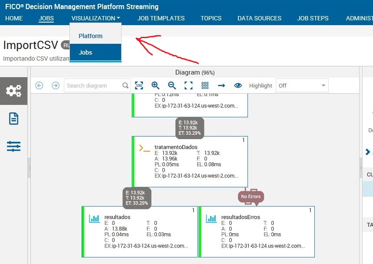Open the document panel icon in left sidebar
373x264 pixels.
13,118
